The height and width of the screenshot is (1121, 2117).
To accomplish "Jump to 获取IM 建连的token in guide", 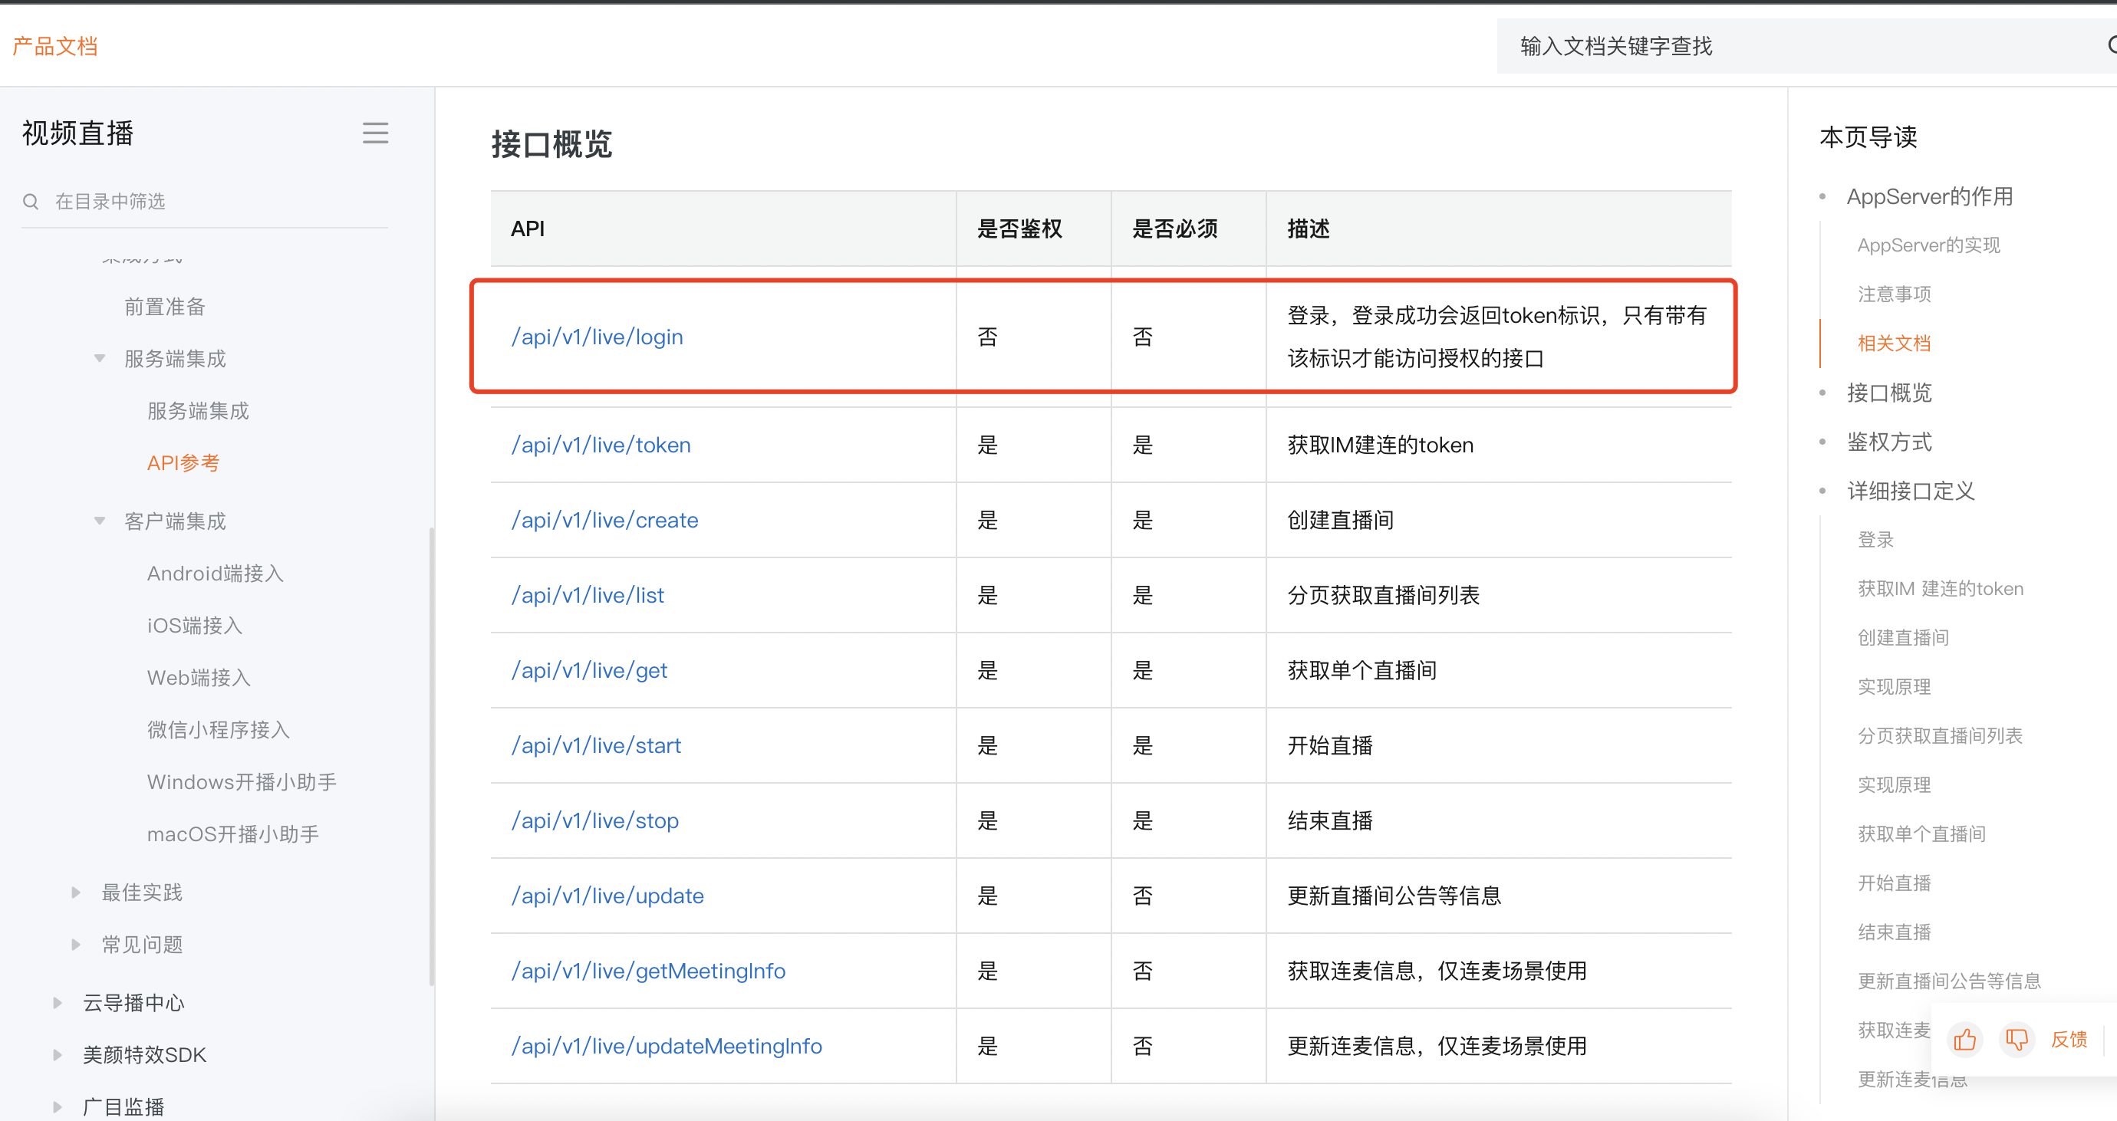I will [x=1941, y=589].
